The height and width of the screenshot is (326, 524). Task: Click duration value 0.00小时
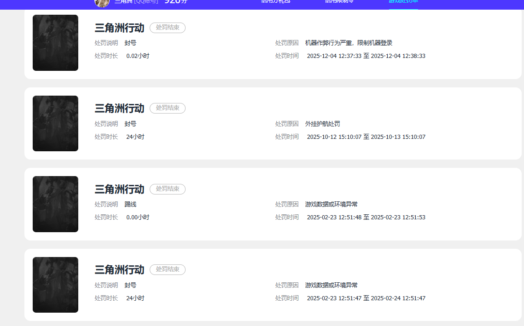pos(138,217)
